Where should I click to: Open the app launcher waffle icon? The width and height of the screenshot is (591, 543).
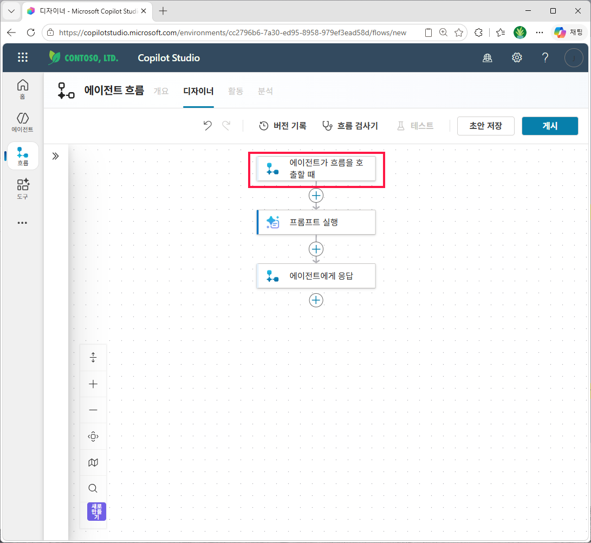coord(23,57)
